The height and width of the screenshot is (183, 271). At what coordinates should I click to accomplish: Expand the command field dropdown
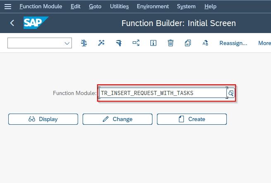pyautogui.click(x=67, y=43)
